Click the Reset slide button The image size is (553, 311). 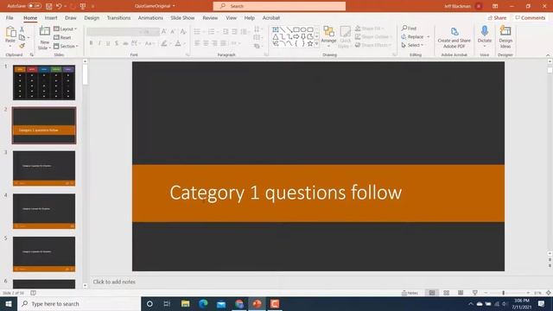[62, 37]
